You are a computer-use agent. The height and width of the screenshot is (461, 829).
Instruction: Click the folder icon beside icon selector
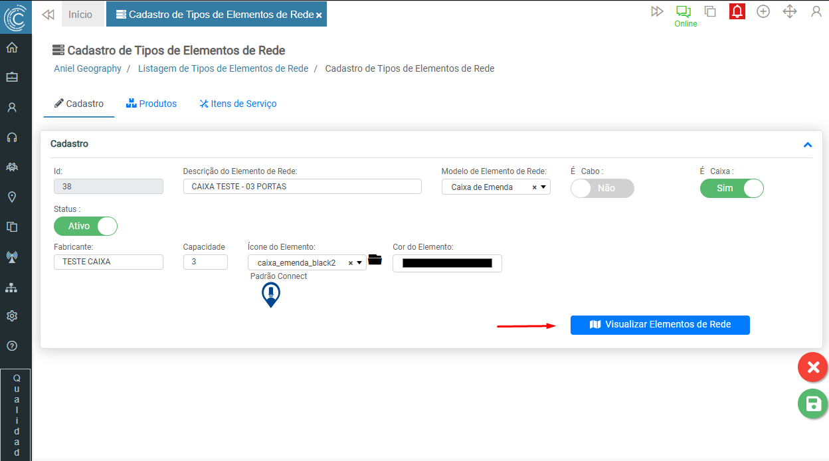(x=375, y=260)
